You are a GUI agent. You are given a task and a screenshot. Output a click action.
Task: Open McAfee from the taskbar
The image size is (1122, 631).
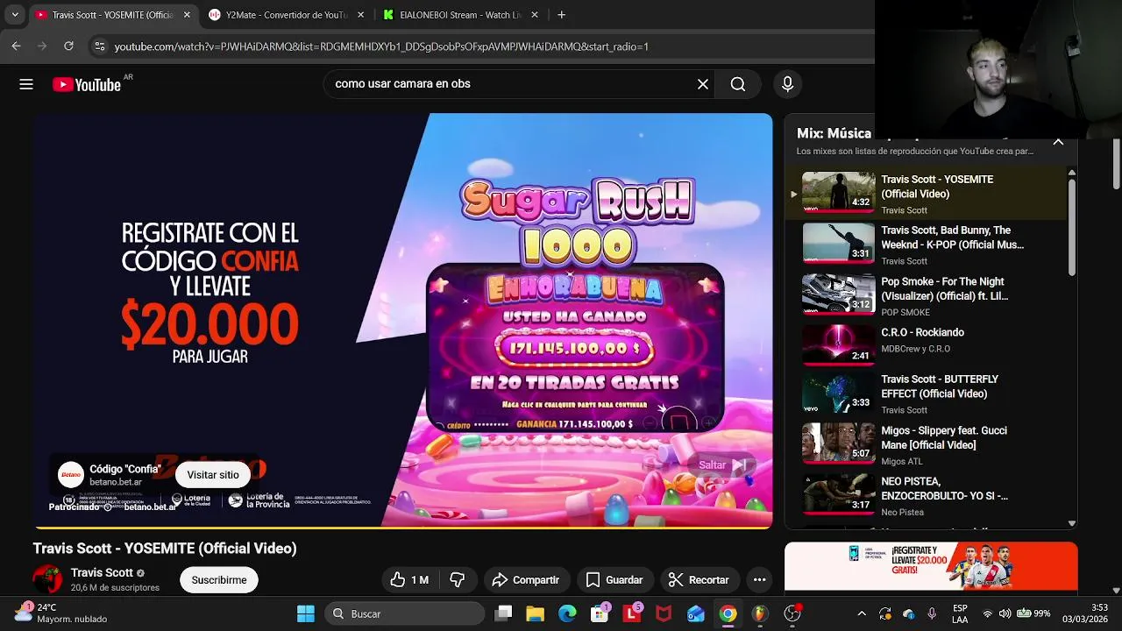(664, 613)
